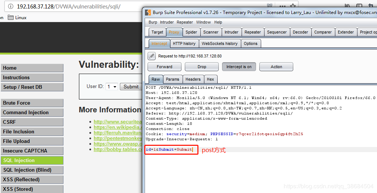Screen dimensions: 377x193
Task: Switch to the Scanner tab
Action: click(211, 32)
